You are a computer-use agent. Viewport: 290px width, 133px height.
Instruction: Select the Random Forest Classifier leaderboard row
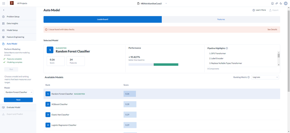tap(162, 94)
